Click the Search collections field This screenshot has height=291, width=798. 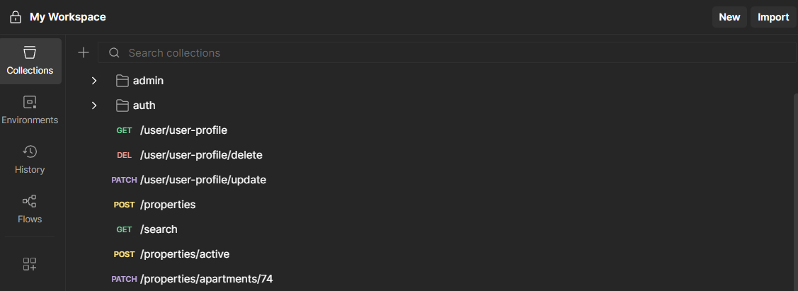click(453, 53)
